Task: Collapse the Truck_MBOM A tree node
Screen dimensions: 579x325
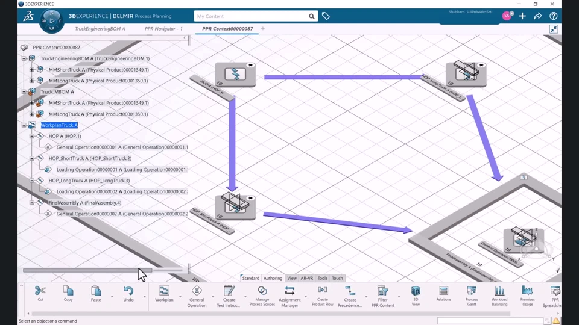Action: coord(24,91)
